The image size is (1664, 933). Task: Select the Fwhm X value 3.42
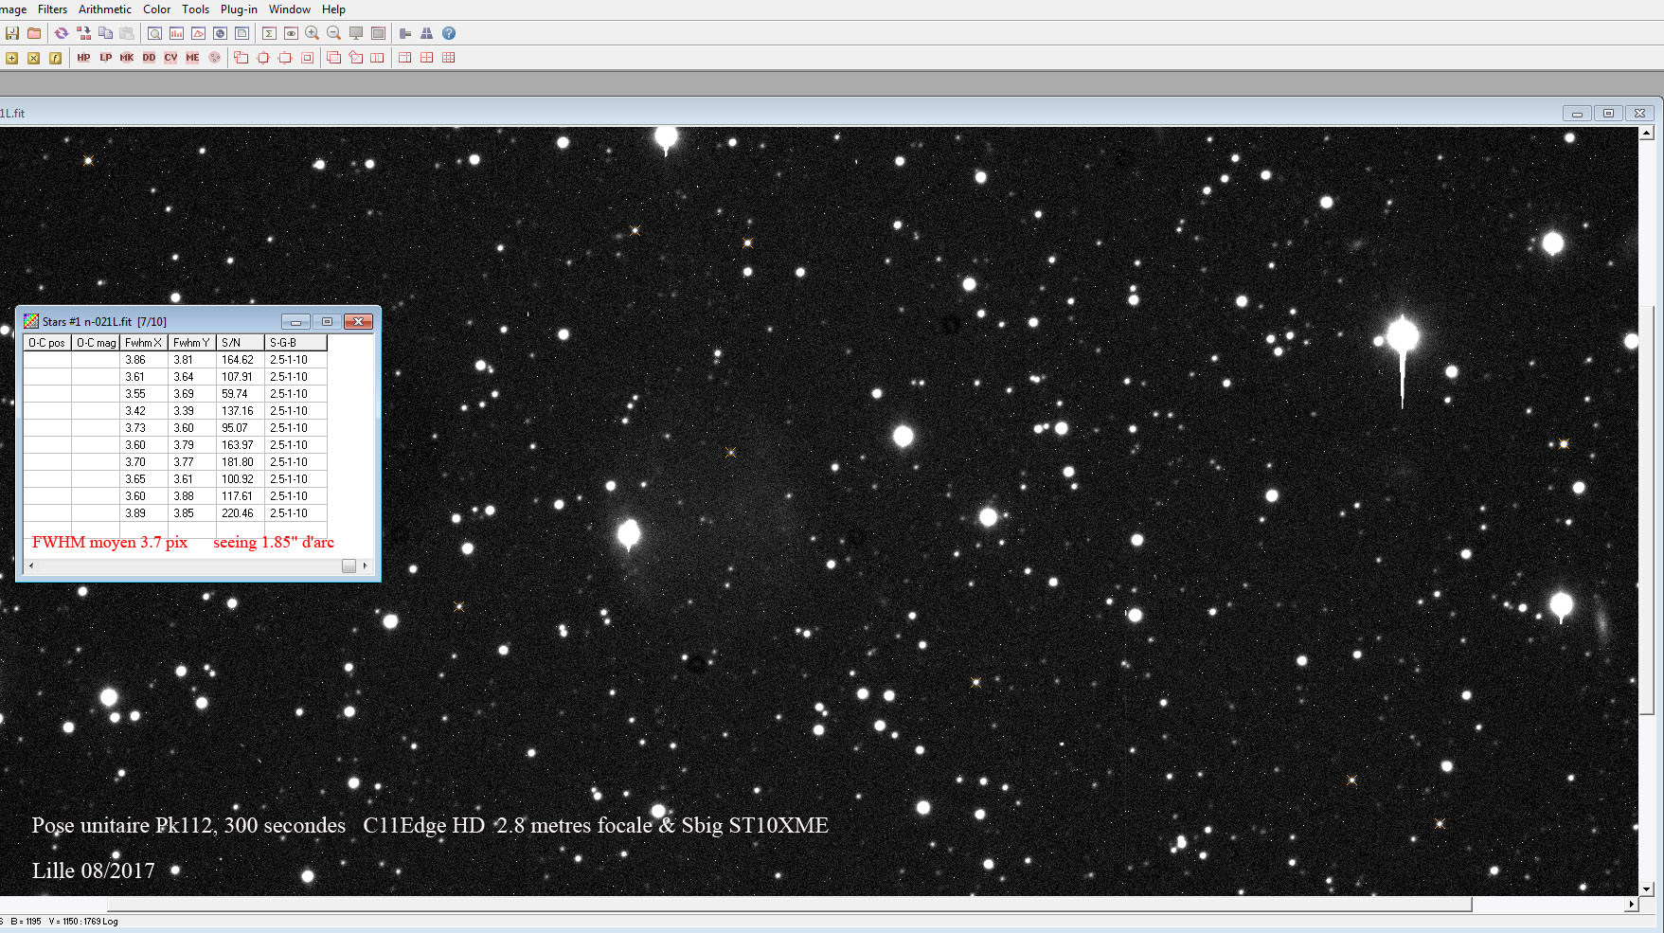pyautogui.click(x=135, y=411)
